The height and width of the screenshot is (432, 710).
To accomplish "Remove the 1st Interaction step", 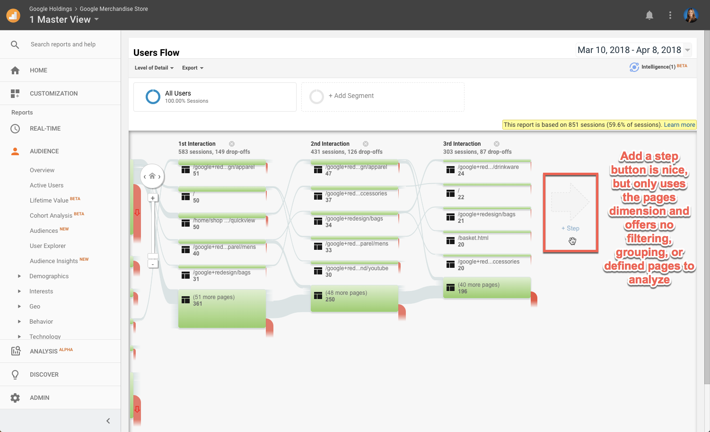I will click(232, 144).
